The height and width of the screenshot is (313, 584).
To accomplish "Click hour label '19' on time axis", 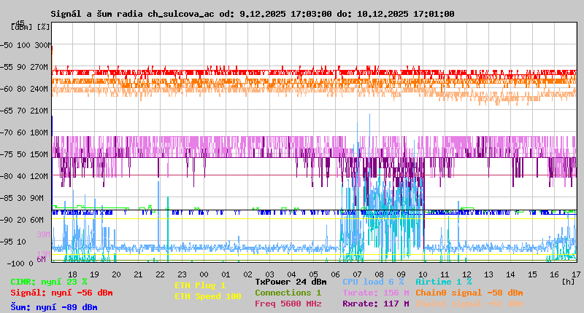I will (x=94, y=274).
